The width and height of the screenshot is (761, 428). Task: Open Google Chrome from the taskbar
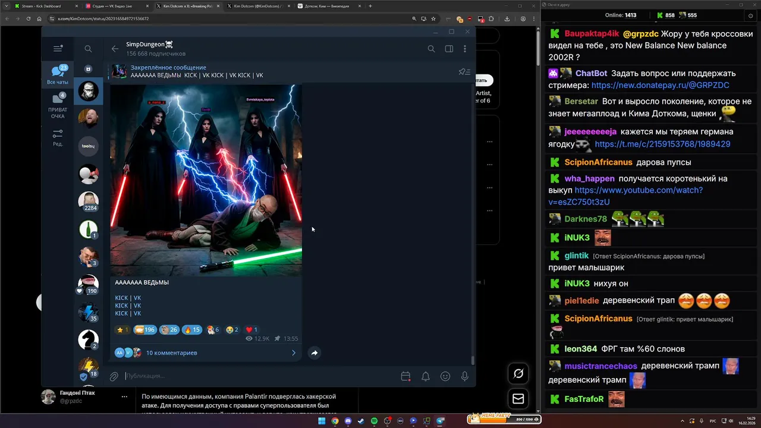point(335,421)
